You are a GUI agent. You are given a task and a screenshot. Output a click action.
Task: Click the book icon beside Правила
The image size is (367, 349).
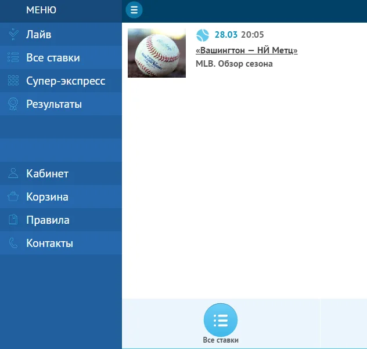tap(13, 220)
